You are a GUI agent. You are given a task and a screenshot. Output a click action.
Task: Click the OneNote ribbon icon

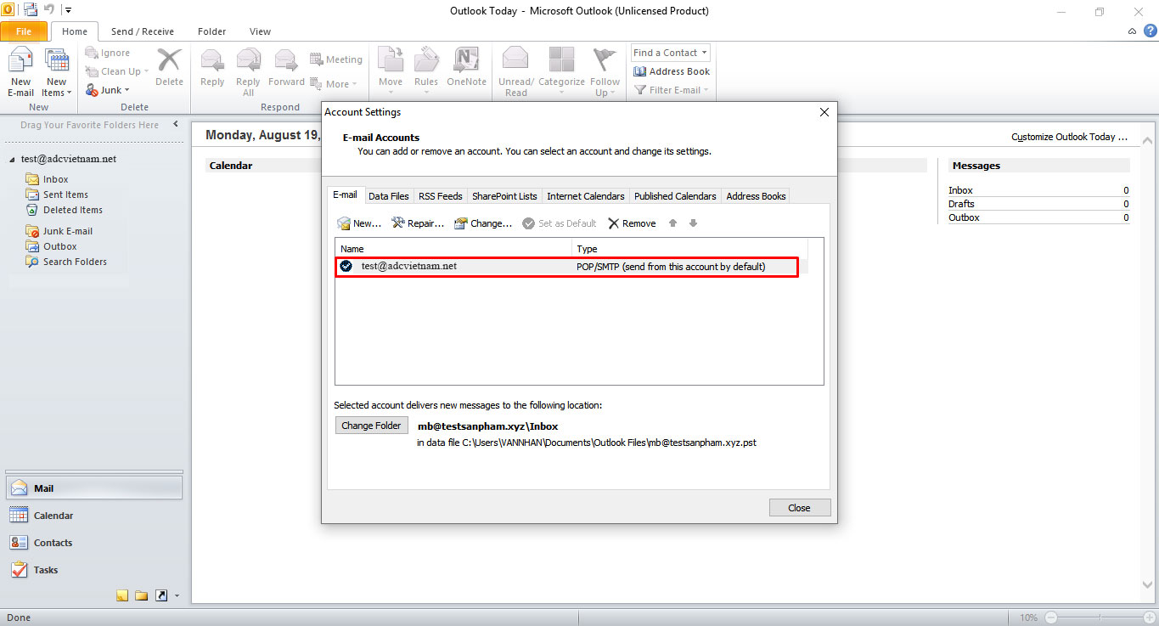coord(466,68)
